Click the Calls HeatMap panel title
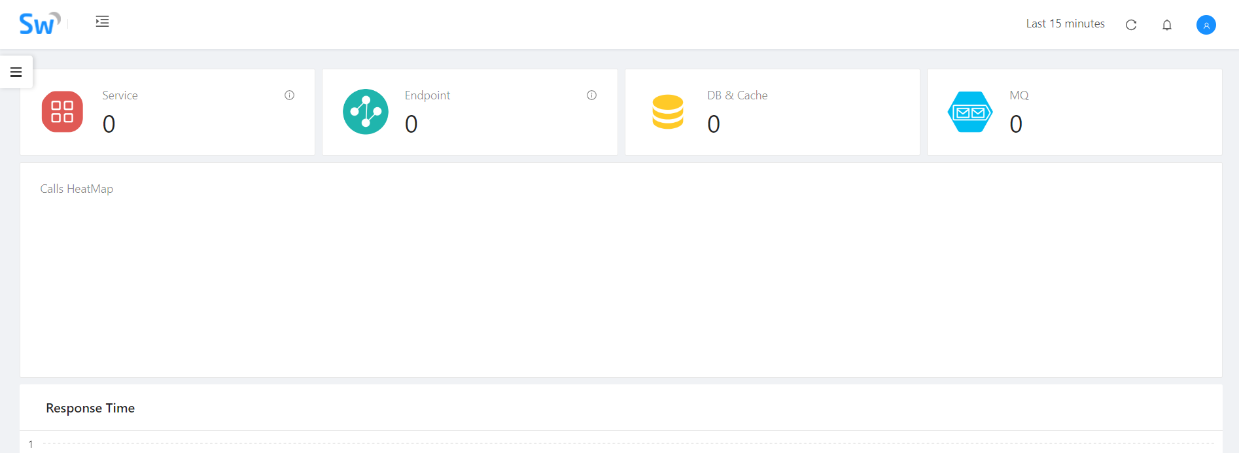Viewport: 1239px width, 453px height. [x=77, y=189]
